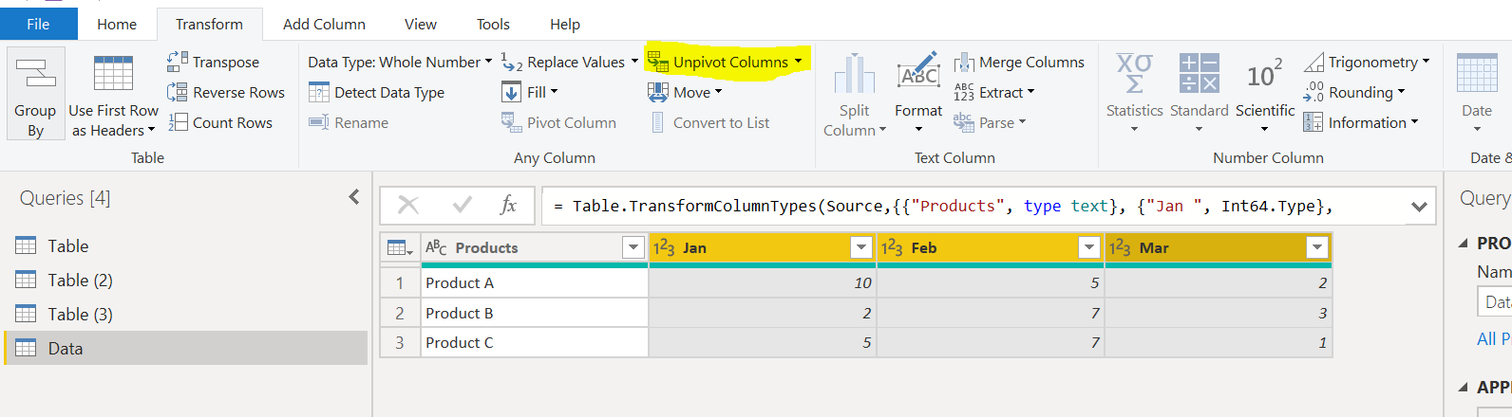Click the Pivot Column icon

click(x=511, y=122)
